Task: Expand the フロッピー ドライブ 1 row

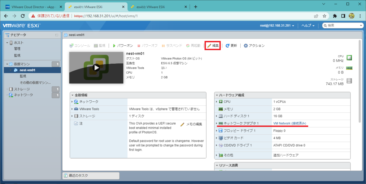Action: point(217,131)
